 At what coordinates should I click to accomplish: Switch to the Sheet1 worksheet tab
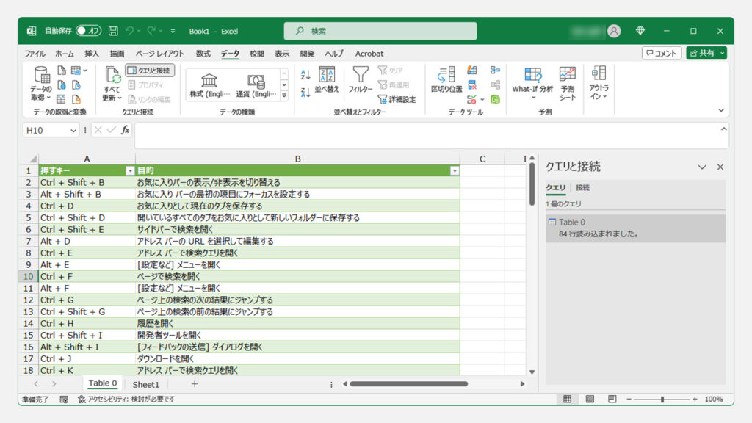tap(145, 384)
